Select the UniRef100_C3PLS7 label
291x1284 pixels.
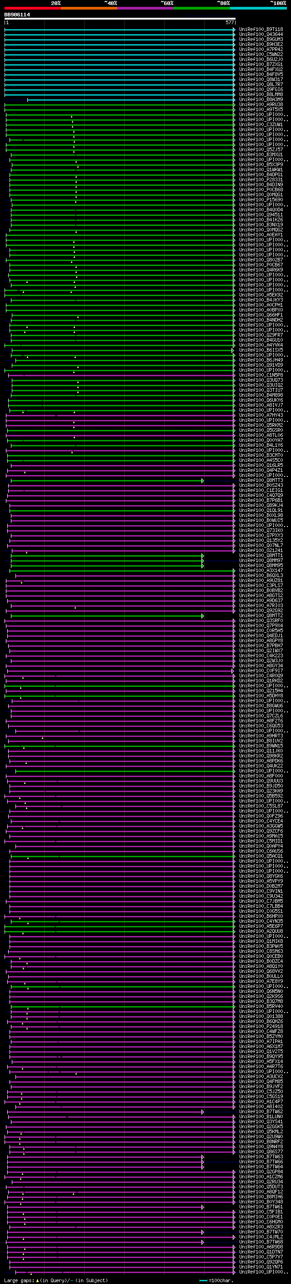coord(261,586)
